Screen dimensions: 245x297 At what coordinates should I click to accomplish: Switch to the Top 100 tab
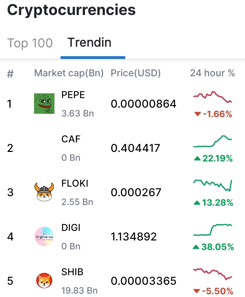(30, 43)
